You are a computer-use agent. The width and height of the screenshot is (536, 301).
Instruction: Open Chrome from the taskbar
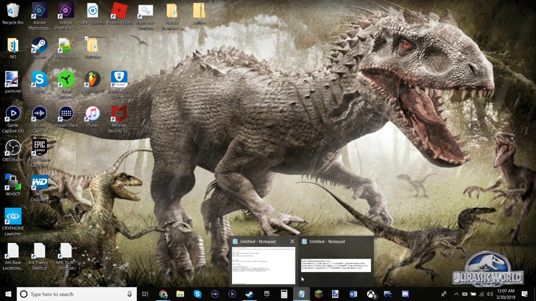(x=163, y=294)
